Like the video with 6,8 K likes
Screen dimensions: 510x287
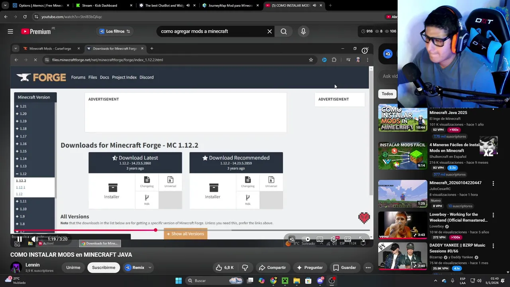pyautogui.click(x=224, y=267)
